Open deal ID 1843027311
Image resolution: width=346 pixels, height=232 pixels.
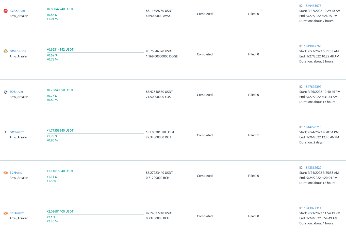(x=313, y=208)
